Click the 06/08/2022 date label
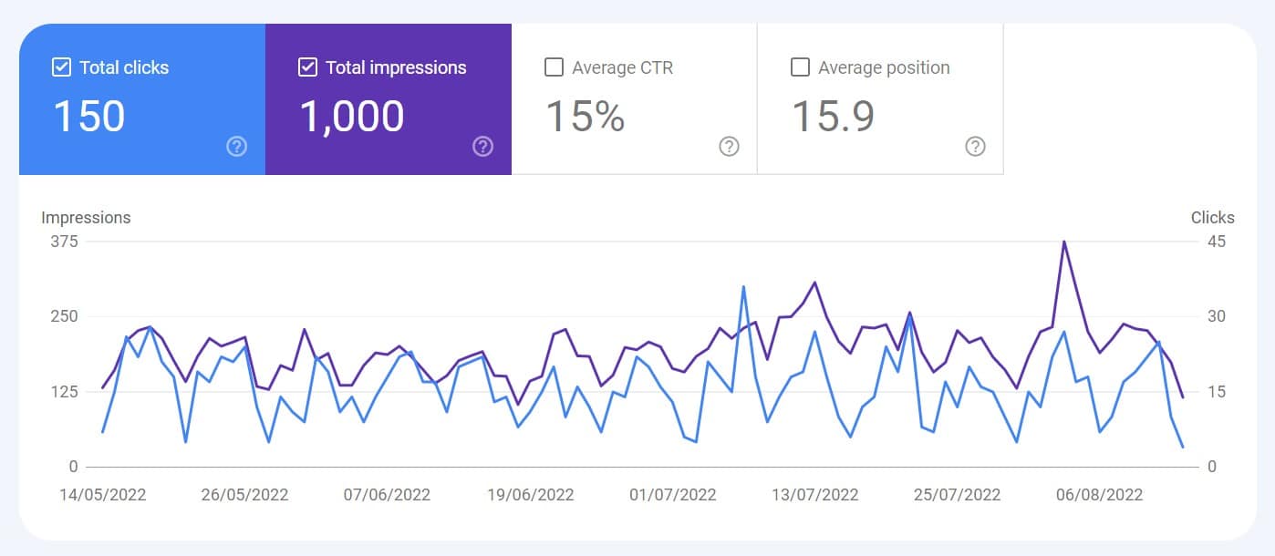Screen dimensions: 1275x556 click(x=1099, y=495)
